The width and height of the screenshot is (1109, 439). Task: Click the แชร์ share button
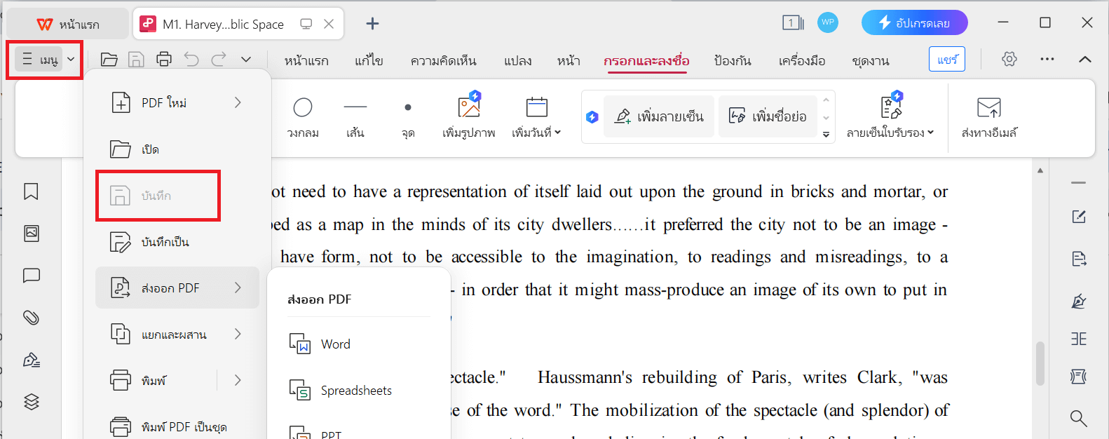(947, 60)
